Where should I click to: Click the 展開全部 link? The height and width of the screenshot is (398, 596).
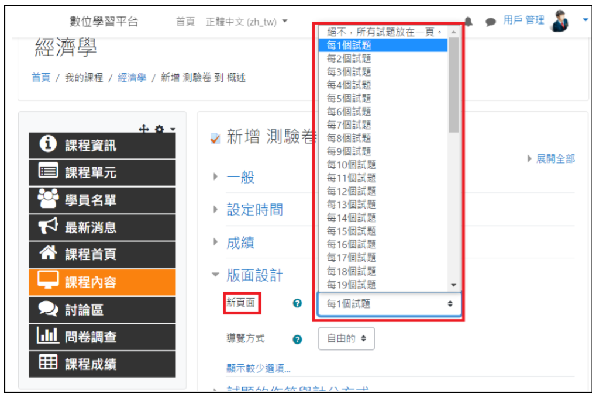click(555, 159)
